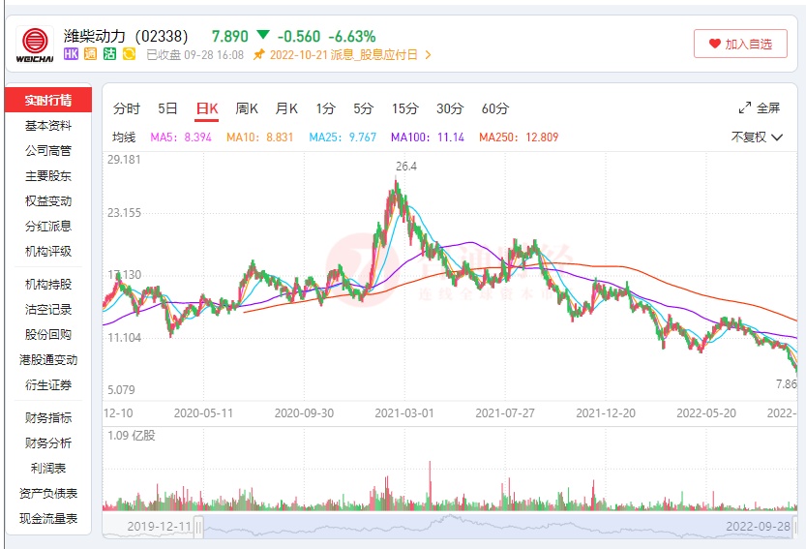Switch to the 周K weekly chart tab
This screenshot has width=806, height=549.
(x=247, y=108)
